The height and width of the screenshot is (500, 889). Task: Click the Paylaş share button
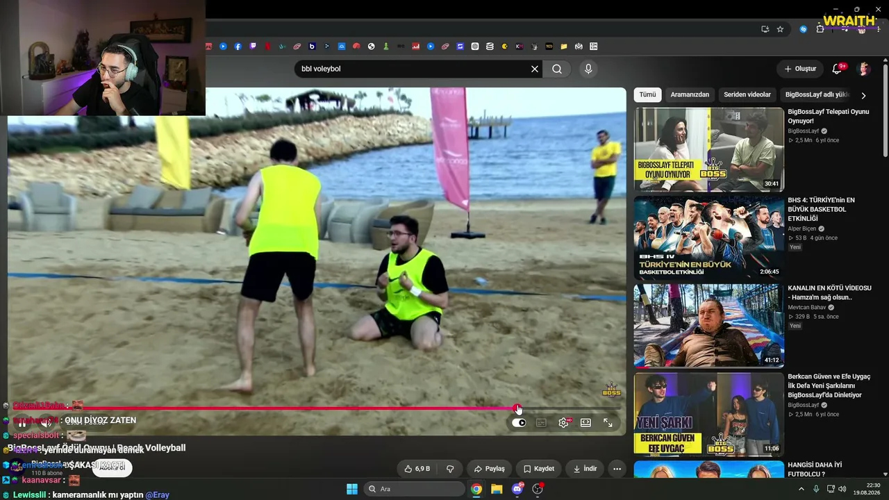(489, 469)
